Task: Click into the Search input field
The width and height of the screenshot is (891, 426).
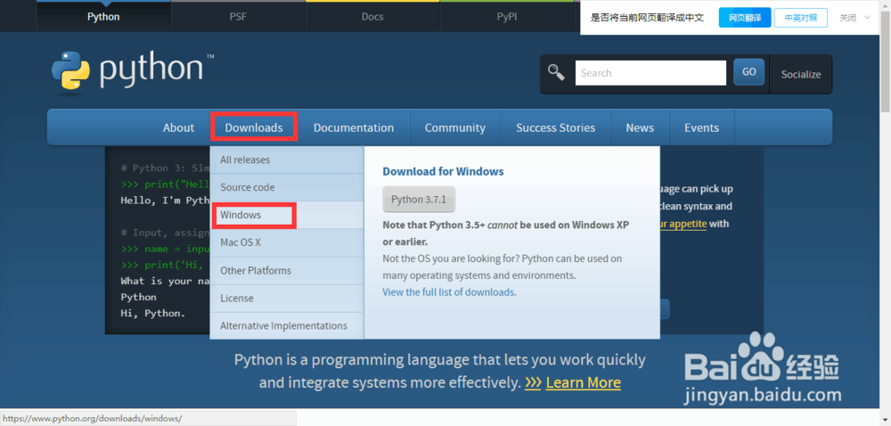Action: (650, 73)
